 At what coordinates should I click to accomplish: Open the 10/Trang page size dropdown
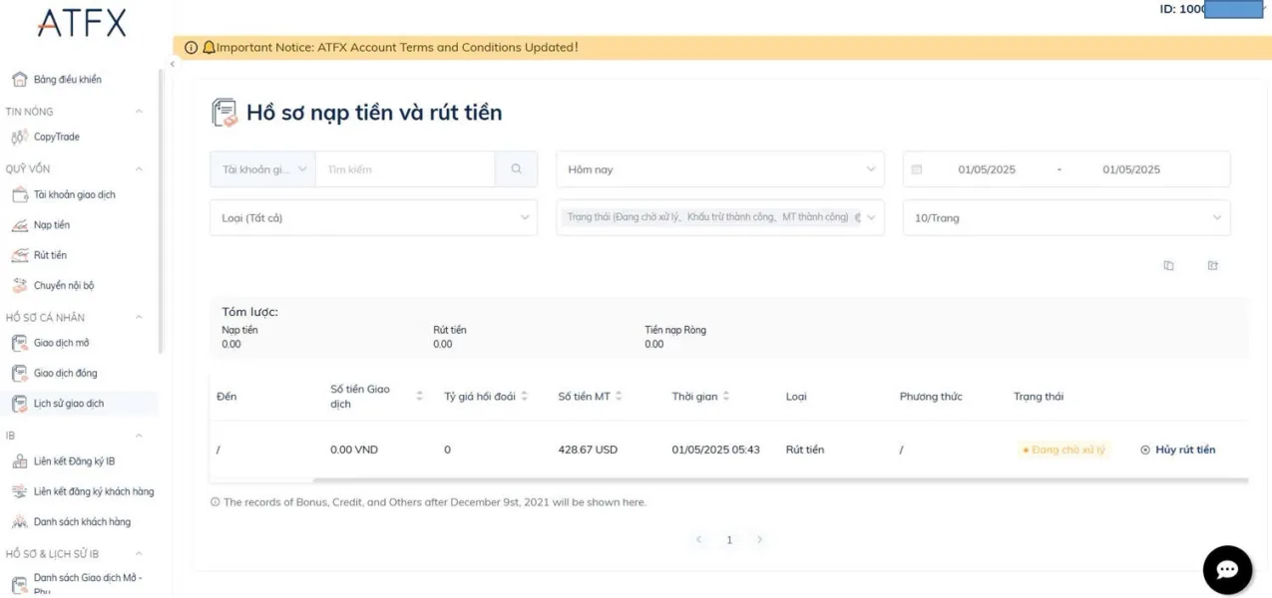click(1065, 217)
